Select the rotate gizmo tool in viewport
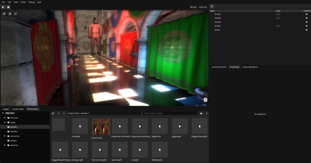Image resolution: width=311 pixels, height=163 pixels. 10,14
